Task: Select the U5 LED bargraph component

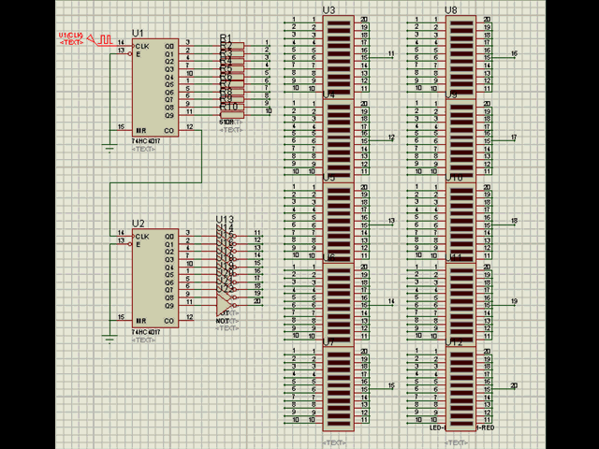Action: click(x=339, y=223)
